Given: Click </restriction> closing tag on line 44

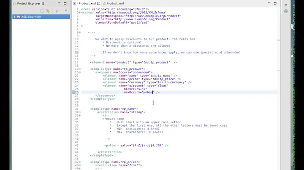Looking at the screenshot, I should click(x=109, y=152).
